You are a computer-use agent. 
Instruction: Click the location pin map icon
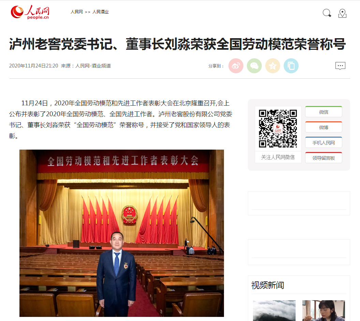(342, 13)
